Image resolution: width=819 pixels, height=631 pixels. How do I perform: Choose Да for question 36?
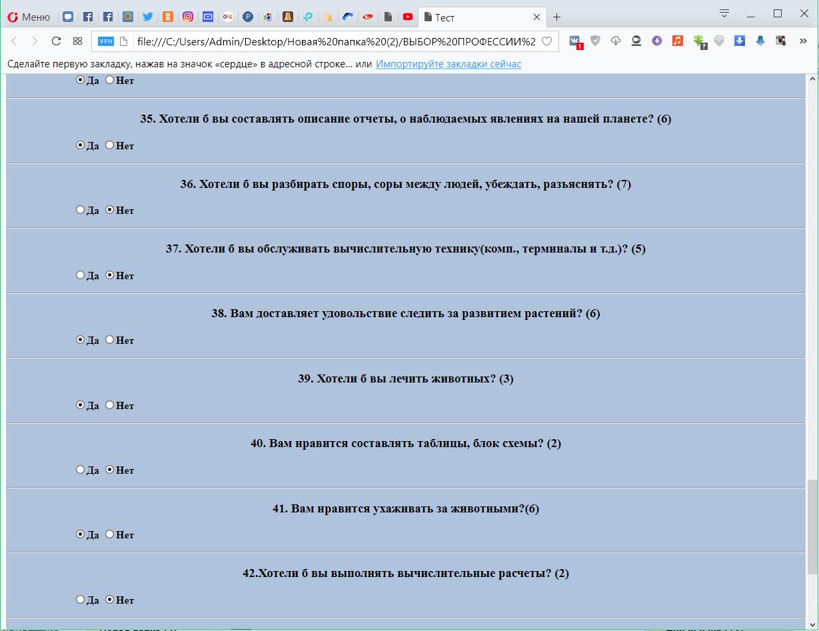81,209
